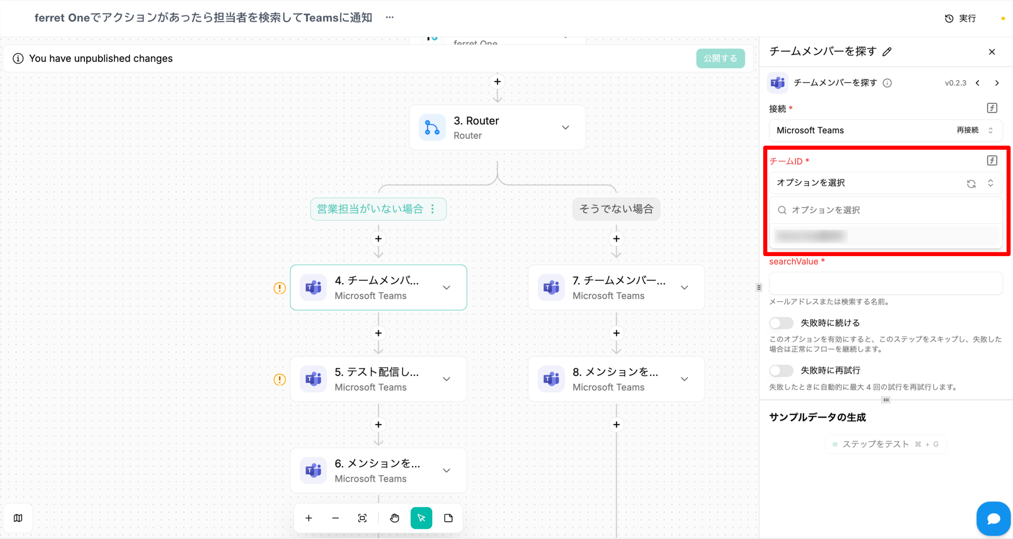The image size is (1013, 539).
Task: Click the zoom in plus toolbar icon
Action: coord(309,518)
